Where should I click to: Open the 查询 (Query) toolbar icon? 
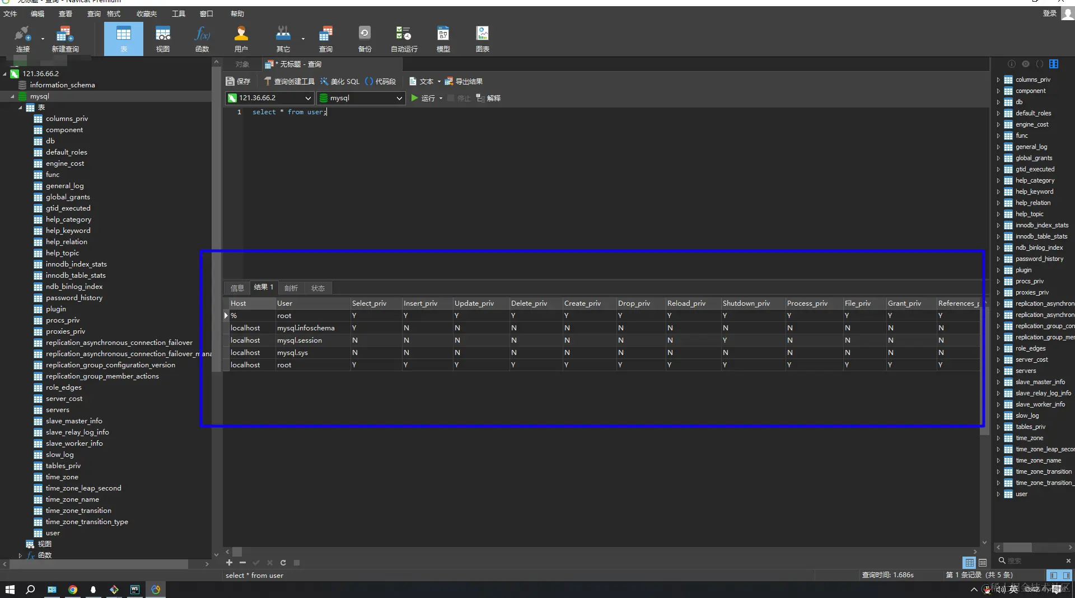click(326, 39)
